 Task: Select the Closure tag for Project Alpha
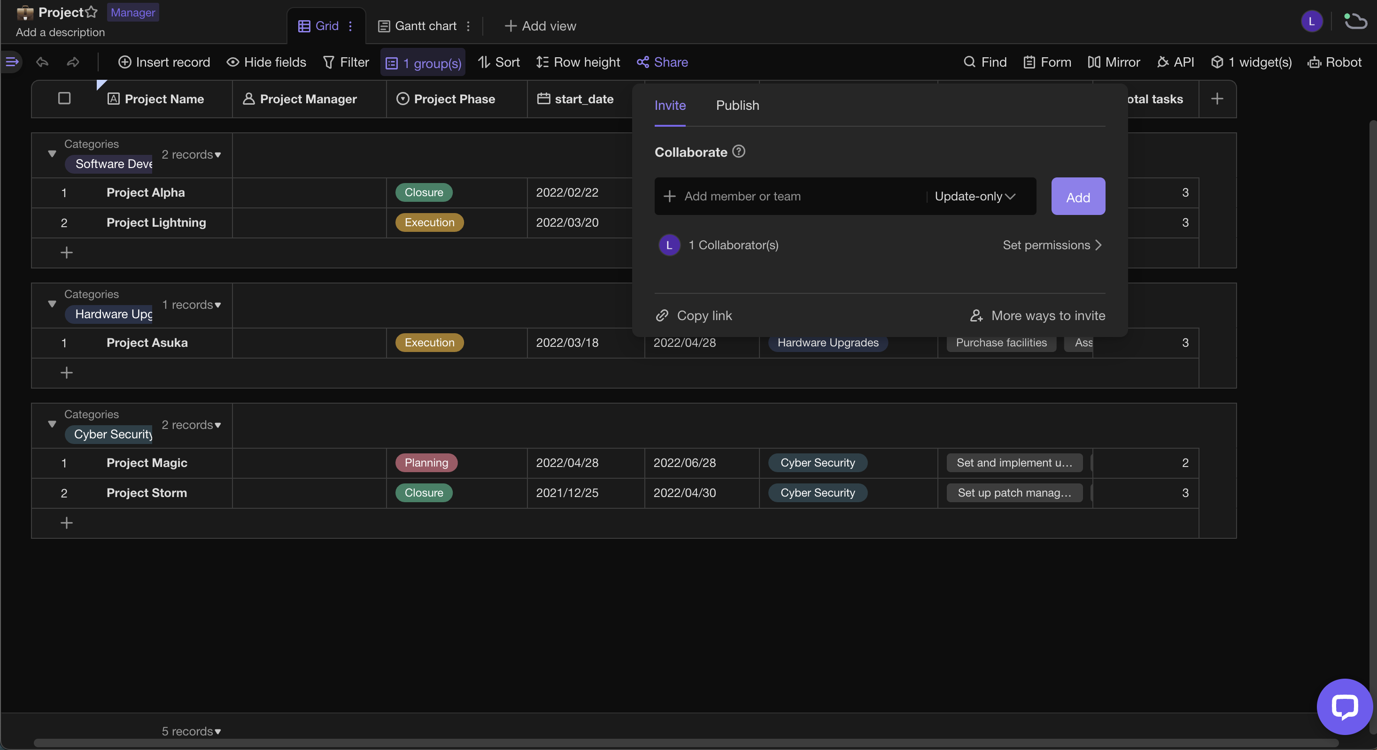coord(424,192)
